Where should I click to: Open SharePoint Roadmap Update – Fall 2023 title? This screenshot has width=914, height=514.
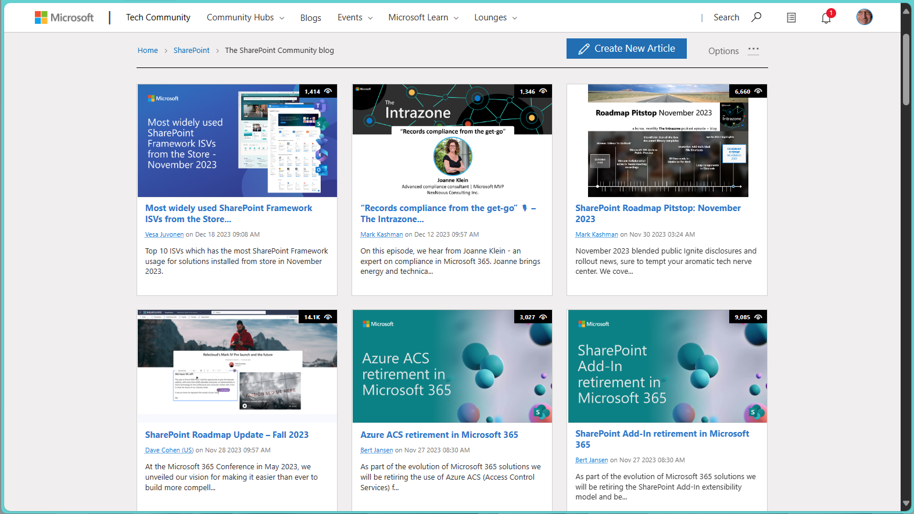(227, 435)
